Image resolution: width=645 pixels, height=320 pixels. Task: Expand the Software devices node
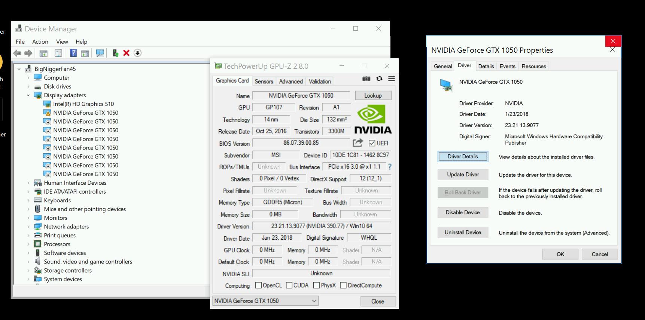click(28, 253)
